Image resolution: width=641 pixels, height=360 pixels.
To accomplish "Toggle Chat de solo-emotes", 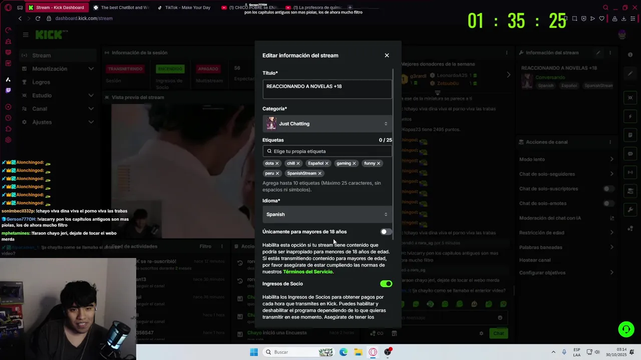I will [x=608, y=203].
